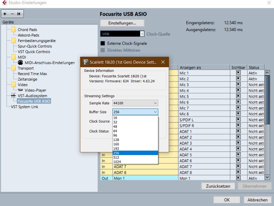Viewport: 274px width, 206px height.
Task: Click the Chord Pads folder icon
Action: (x=14, y=29)
